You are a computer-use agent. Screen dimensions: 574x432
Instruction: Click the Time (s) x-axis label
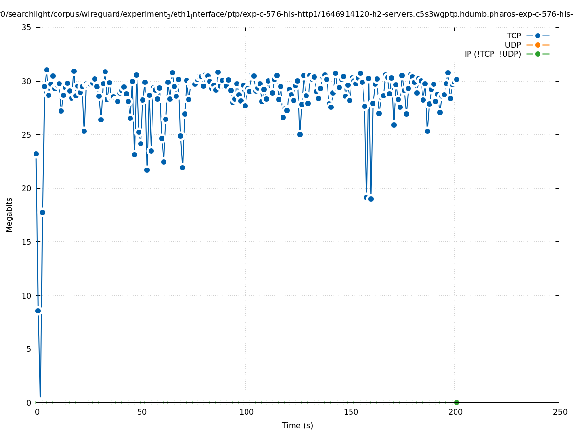pos(297,425)
